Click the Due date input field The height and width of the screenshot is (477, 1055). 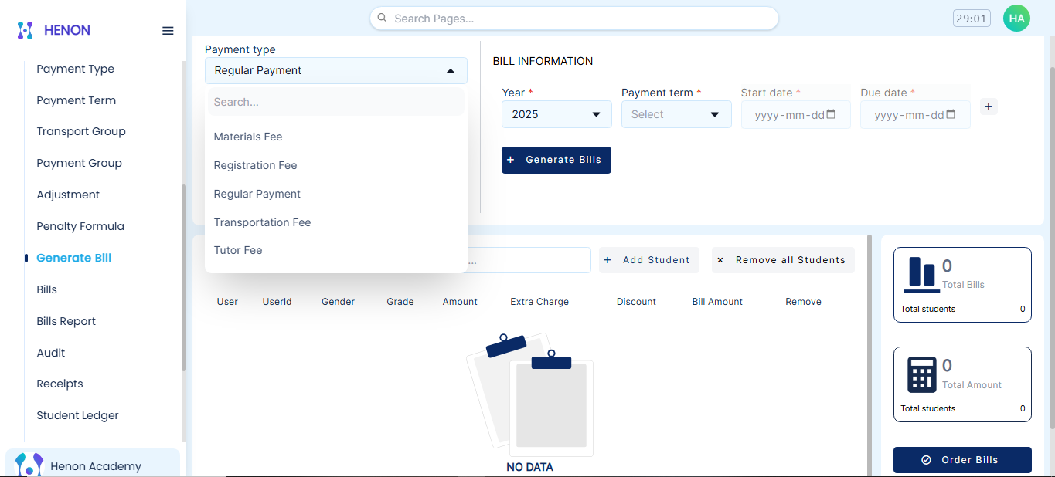[915, 114]
